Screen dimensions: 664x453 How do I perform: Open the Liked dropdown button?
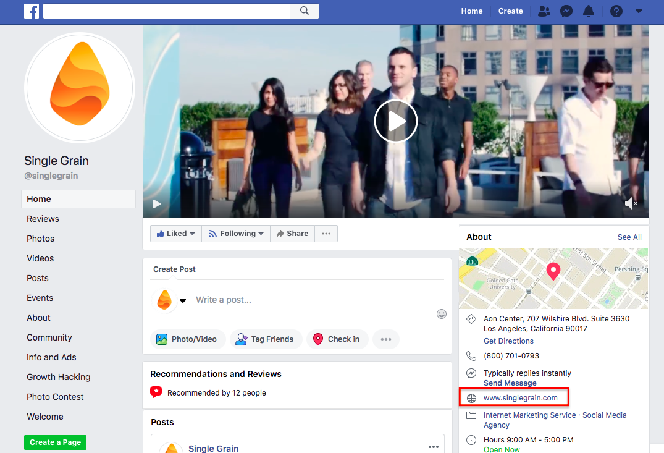click(176, 234)
